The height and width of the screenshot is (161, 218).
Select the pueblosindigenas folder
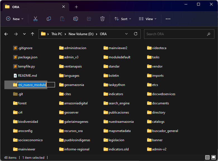(x=75, y=140)
